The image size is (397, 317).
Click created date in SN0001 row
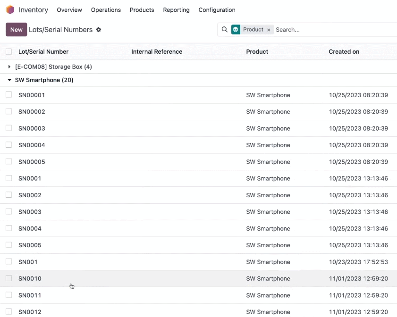tap(358, 179)
